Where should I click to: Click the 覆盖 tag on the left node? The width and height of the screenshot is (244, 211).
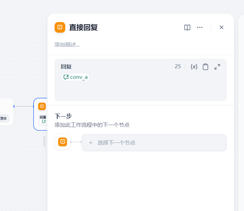pos(4,119)
